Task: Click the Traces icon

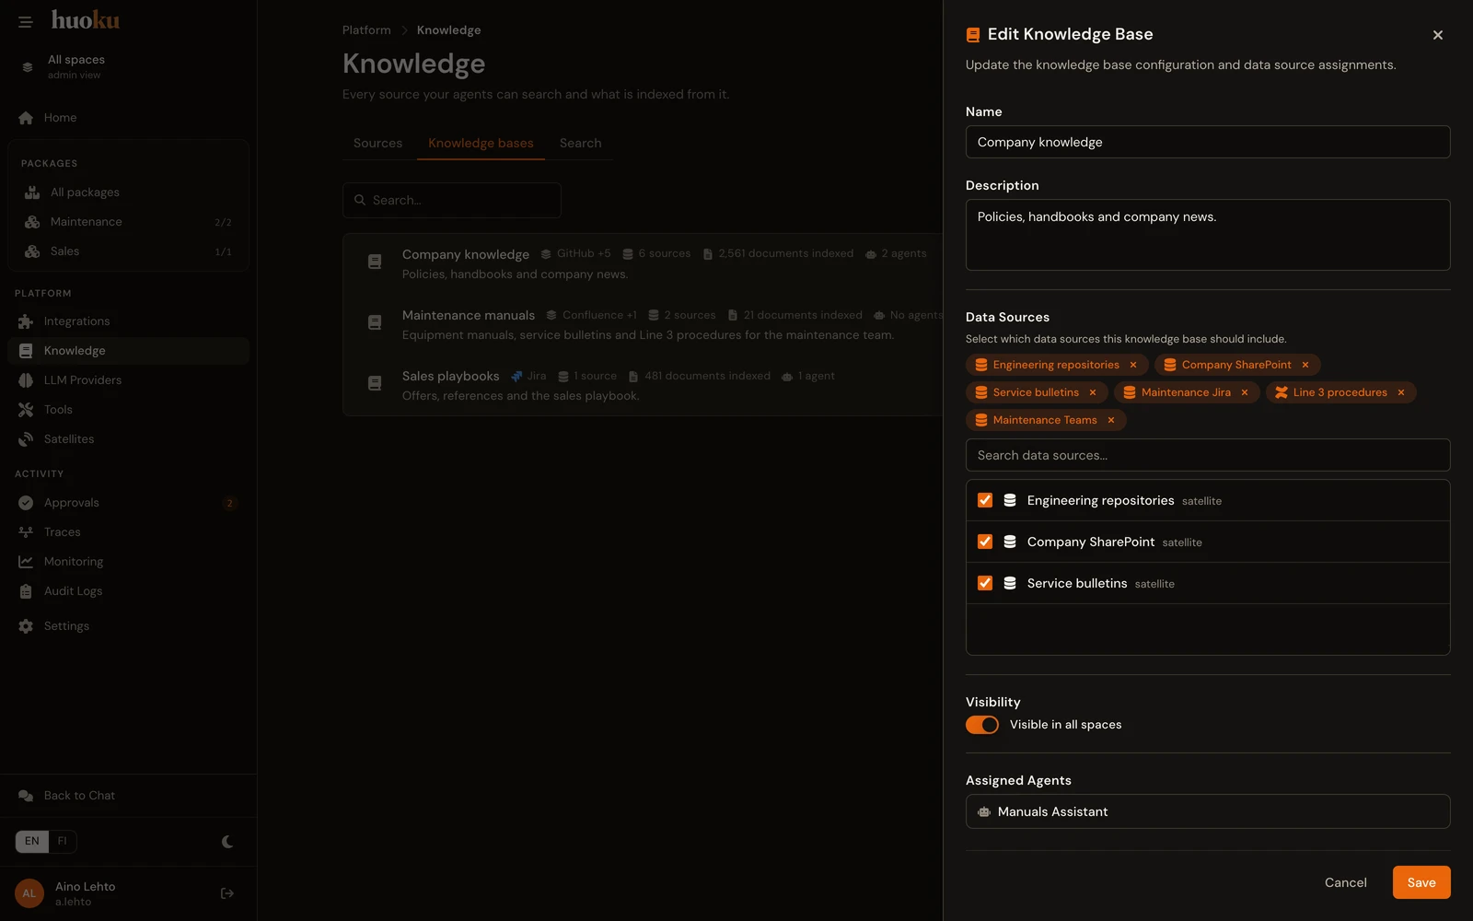Action: 26,532
